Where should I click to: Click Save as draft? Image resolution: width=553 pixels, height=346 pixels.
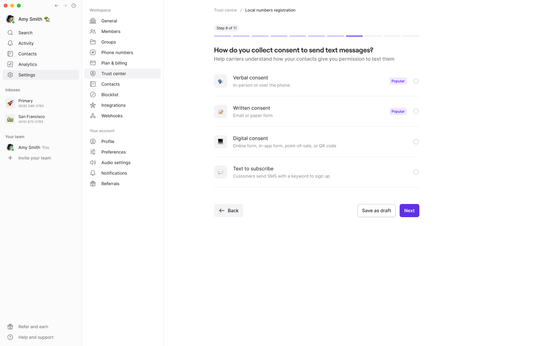[x=376, y=211]
